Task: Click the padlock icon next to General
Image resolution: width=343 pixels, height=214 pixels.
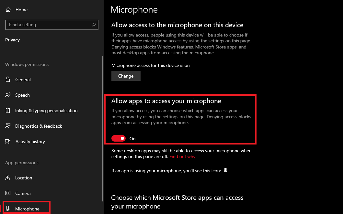Action: point(8,80)
